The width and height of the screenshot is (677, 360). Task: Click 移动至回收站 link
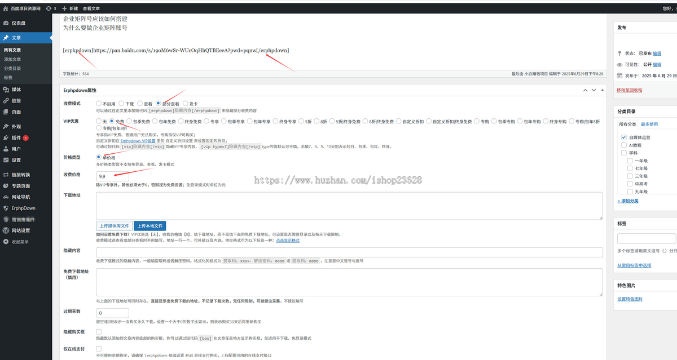coord(630,90)
